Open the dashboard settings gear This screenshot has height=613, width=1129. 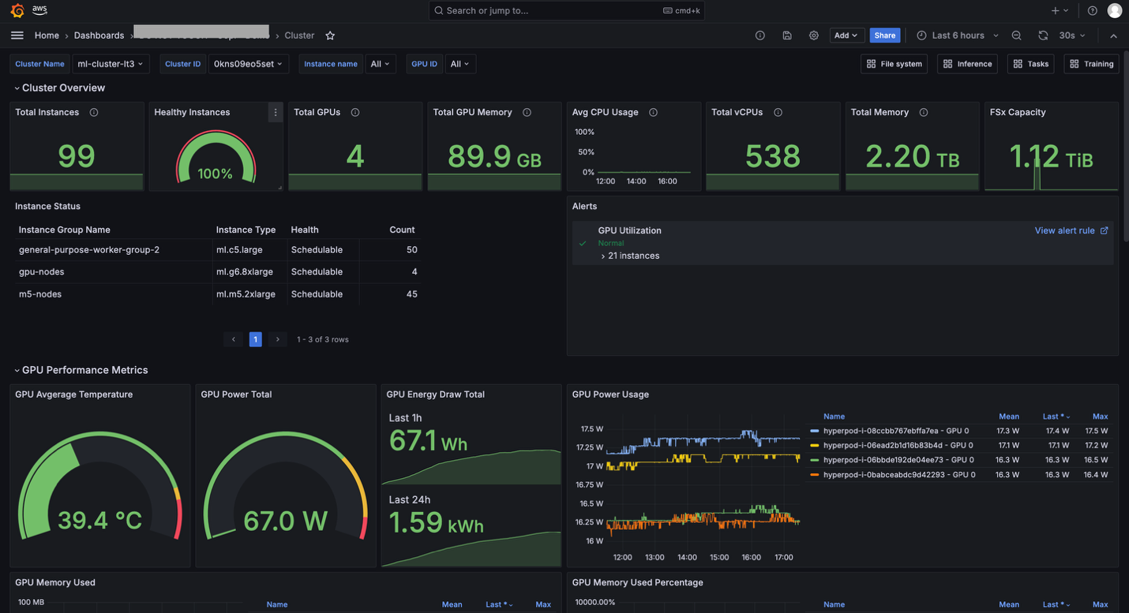[x=813, y=36]
